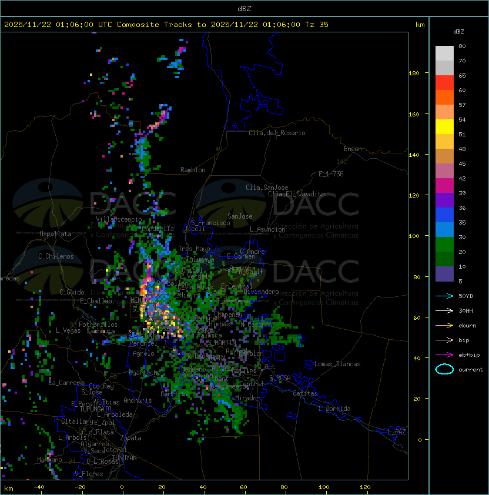The image size is (489, 495).
Task: Click the cyan ellipse 'current' legend icon
Action: click(x=444, y=369)
